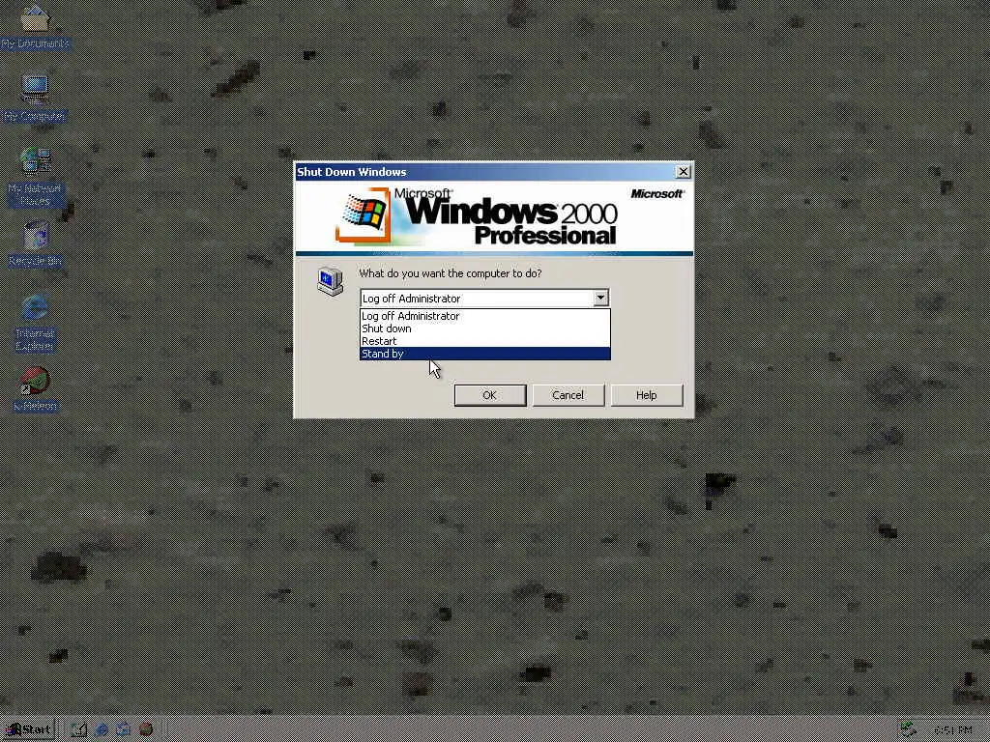The height and width of the screenshot is (742, 990).
Task: Click the taskbar clock
Action: click(953, 730)
